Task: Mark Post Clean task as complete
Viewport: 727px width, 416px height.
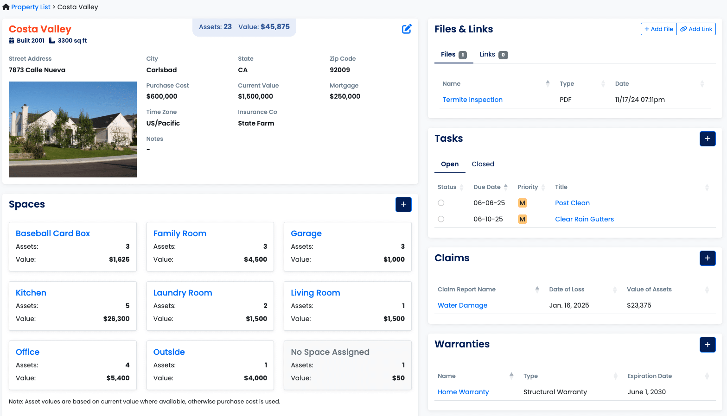Action: coord(441,203)
